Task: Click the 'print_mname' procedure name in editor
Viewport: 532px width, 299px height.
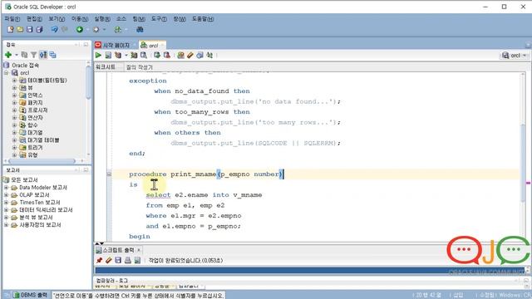Action: pyautogui.click(x=193, y=174)
